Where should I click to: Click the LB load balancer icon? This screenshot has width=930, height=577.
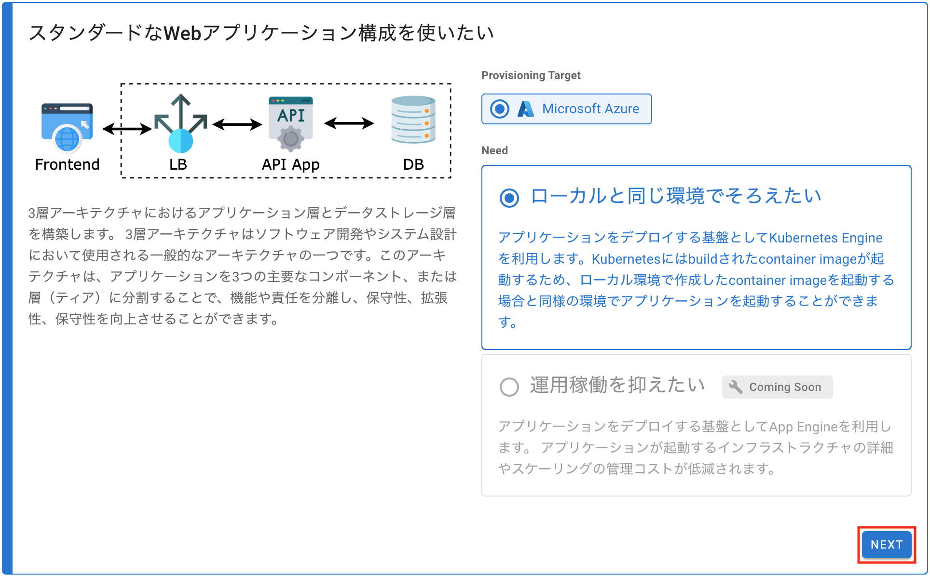click(x=180, y=124)
